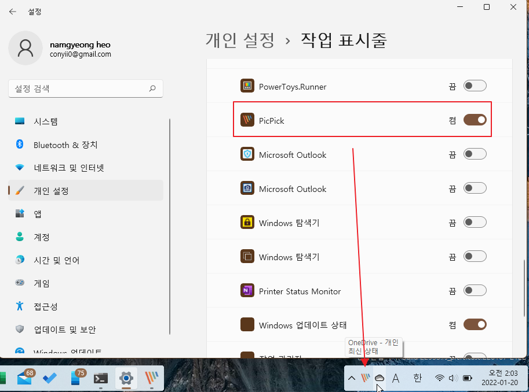Click the OneDrive cloud tray icon
Image resolution: width=529 pixels, height=392 pixels.
point(380,378)
